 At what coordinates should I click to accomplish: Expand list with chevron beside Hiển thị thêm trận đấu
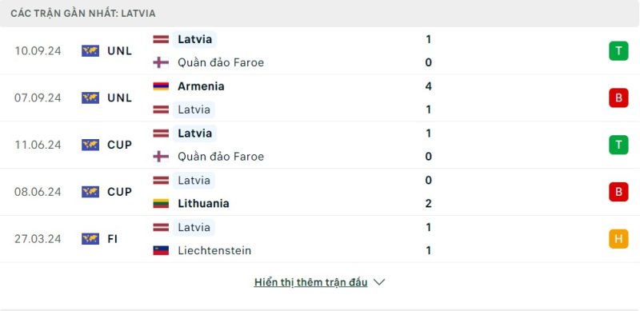pos(379,282)
